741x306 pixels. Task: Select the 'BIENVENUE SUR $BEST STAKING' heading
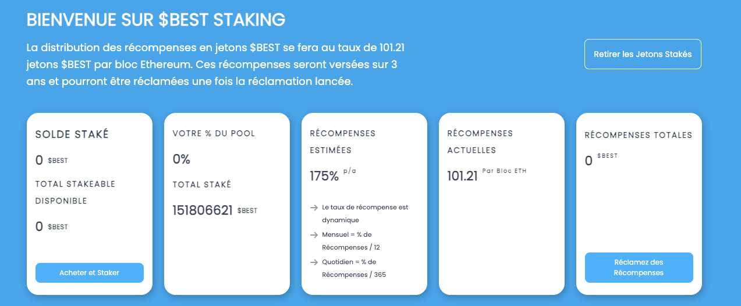point(156,20)
